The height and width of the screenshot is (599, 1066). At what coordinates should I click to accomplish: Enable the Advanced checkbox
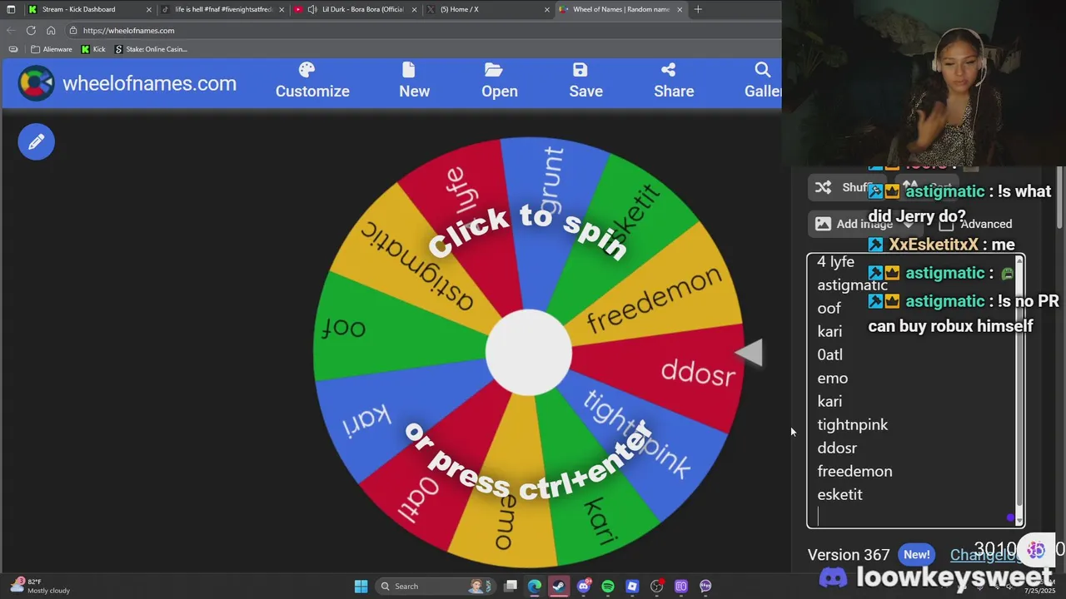(946, 224)
